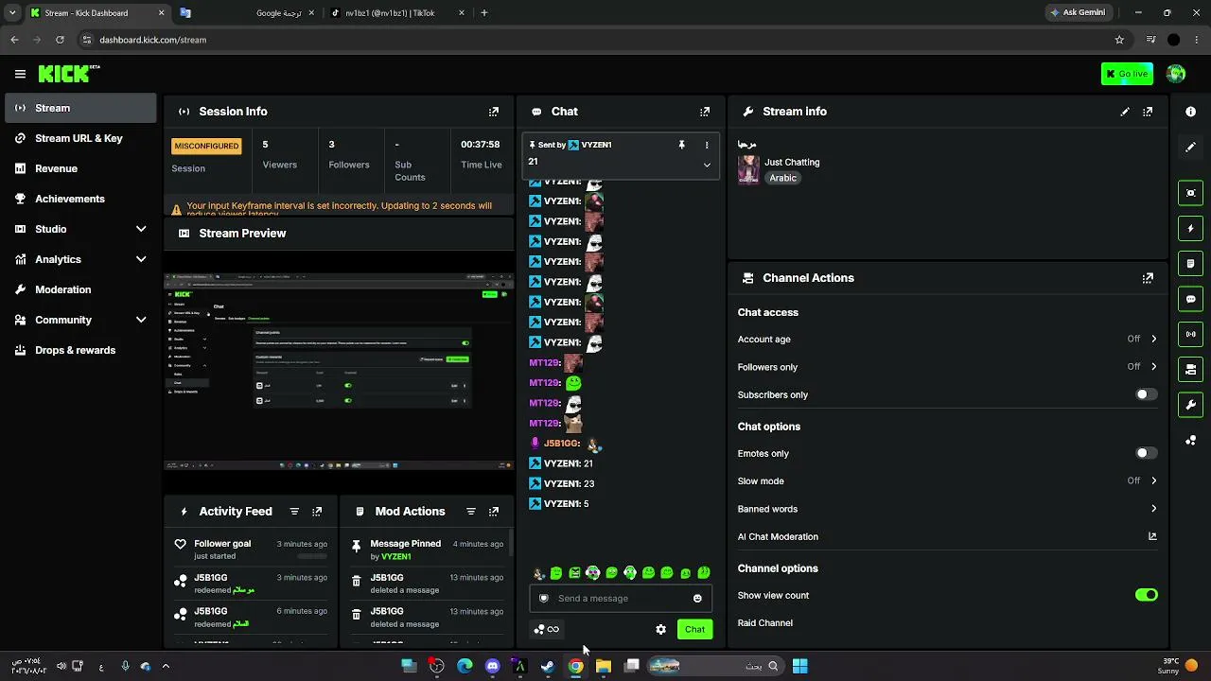Image resolution: width=1211 pixels, height=681 pixels.
Task: Toggle the wrench channel actions widget icon
Action: click(1191, 405)
